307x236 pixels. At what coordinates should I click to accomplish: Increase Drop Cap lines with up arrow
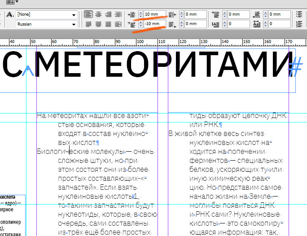tap(224, 22)
